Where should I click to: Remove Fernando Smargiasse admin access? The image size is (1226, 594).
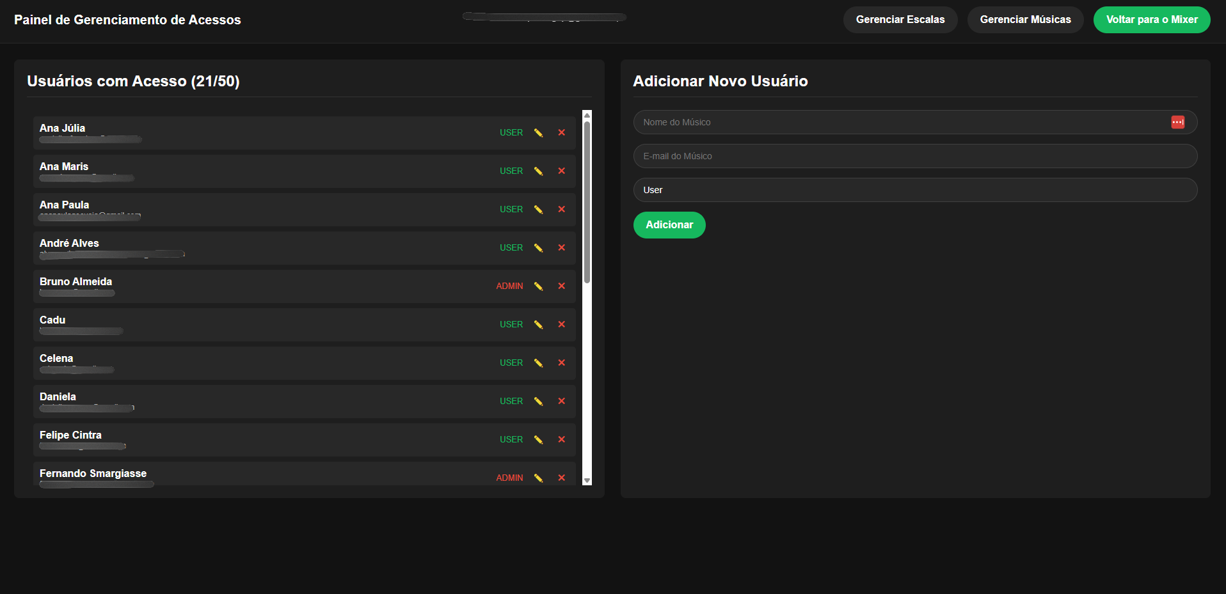(x=561, y=478)
